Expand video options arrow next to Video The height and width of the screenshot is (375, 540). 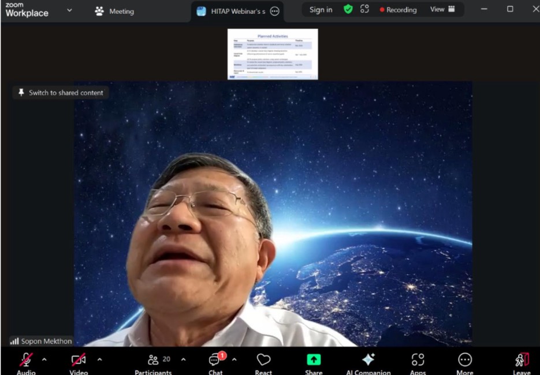99,359
